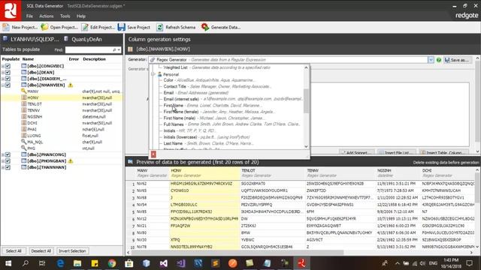
Task: Open the Help menu
Action: (81, 16)
